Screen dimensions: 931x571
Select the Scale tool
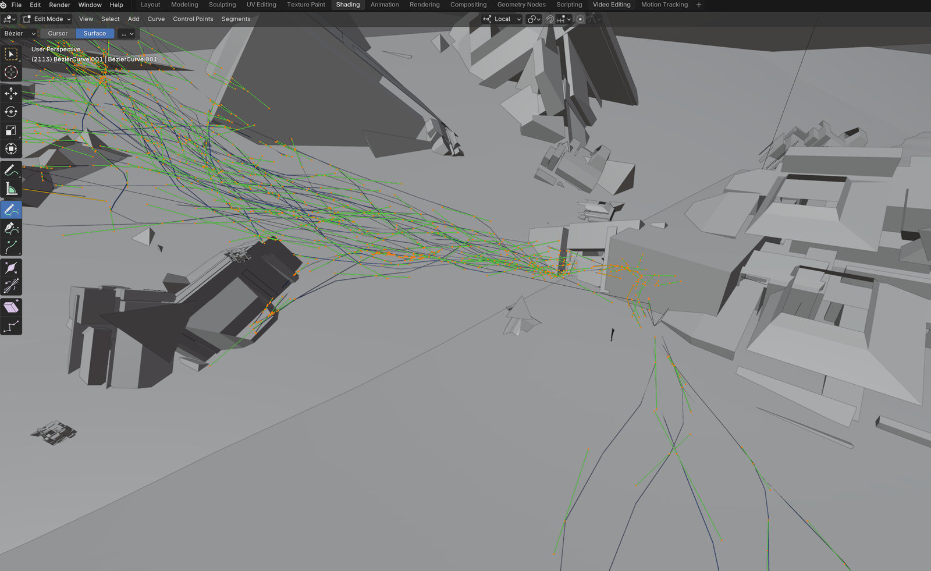(11, 130)
